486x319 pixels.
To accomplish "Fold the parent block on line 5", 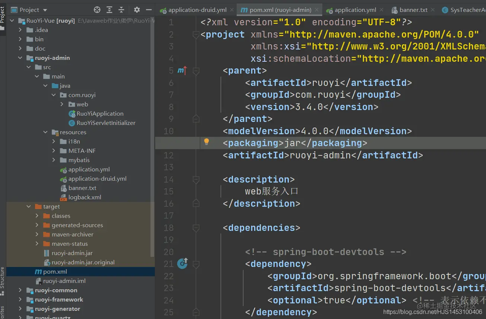I will click(196, 71).
